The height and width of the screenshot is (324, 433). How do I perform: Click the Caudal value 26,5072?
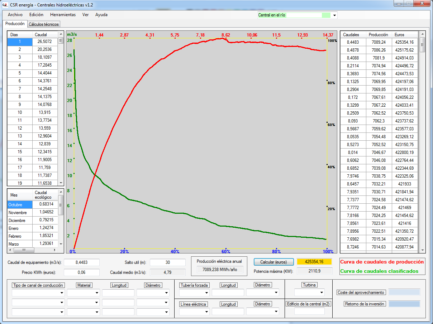pos(45,42)
